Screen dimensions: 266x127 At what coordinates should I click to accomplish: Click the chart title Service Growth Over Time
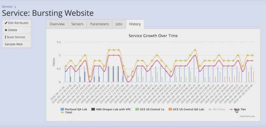click(x=153, y=36)
